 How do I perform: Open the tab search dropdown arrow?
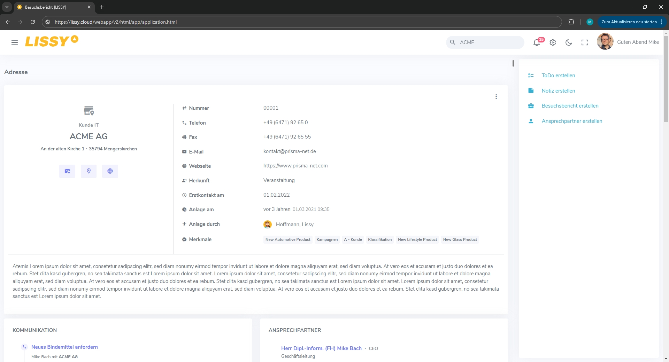click(x=7, y=7)
